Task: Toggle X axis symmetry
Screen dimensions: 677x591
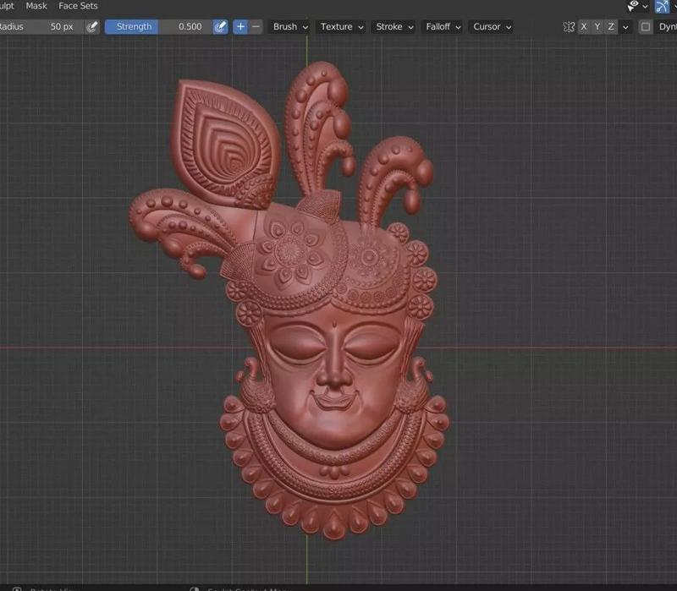Action: pyautogui.click(x=584, y=27)
